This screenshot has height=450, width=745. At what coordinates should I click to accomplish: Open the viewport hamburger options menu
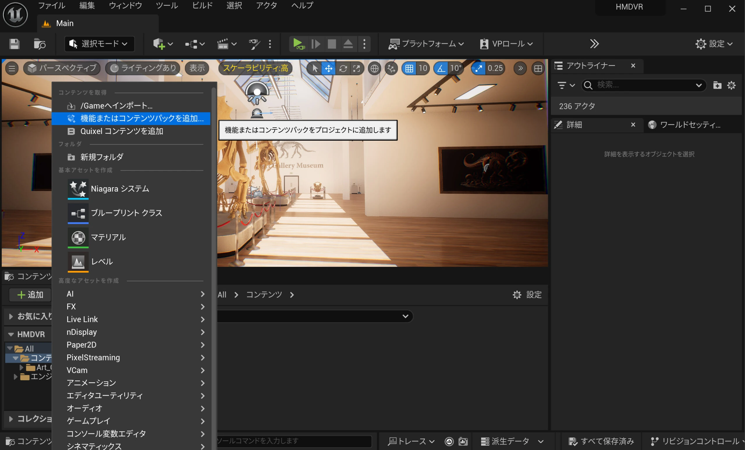tap(12, 69)
